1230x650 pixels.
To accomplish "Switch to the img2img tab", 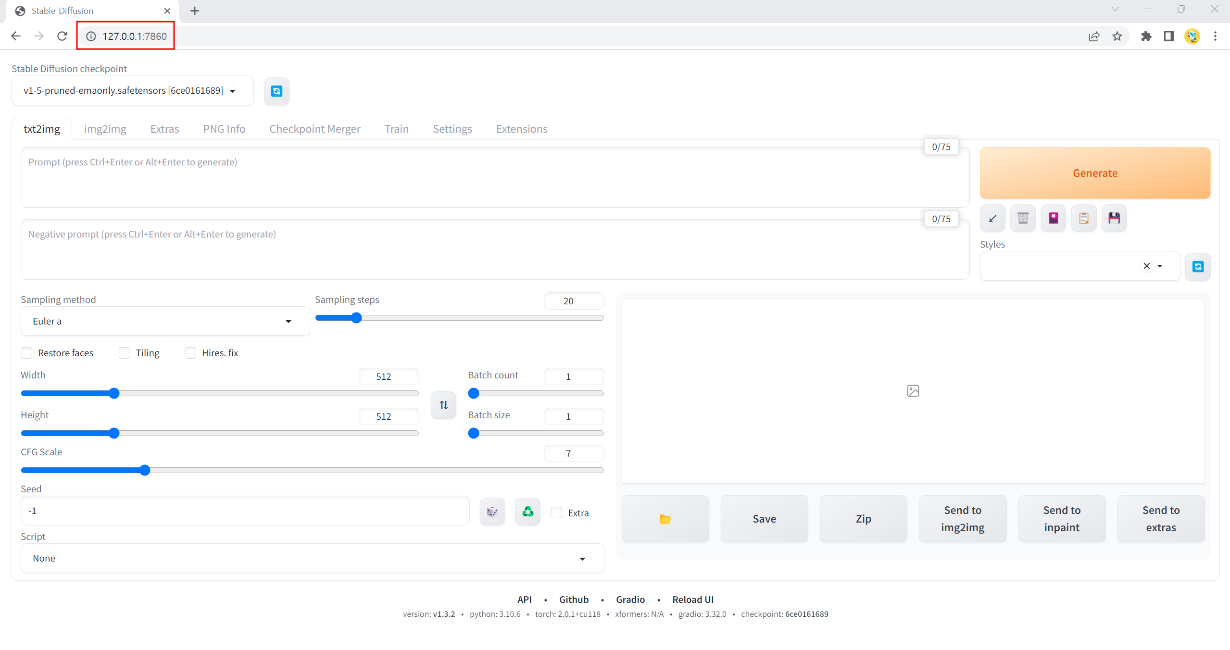I will (x=105, y=129).
